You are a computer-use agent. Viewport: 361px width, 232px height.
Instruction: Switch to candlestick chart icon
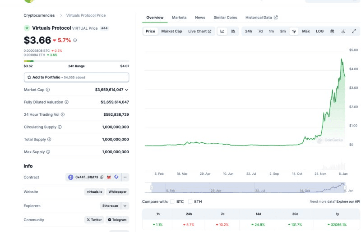pyautogui.click(x=233, y=31)
